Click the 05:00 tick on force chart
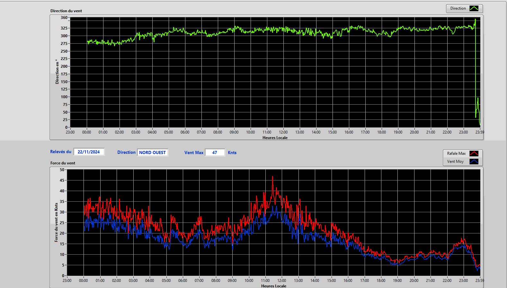This screenshot has width=507, height=288. point(166,280)
